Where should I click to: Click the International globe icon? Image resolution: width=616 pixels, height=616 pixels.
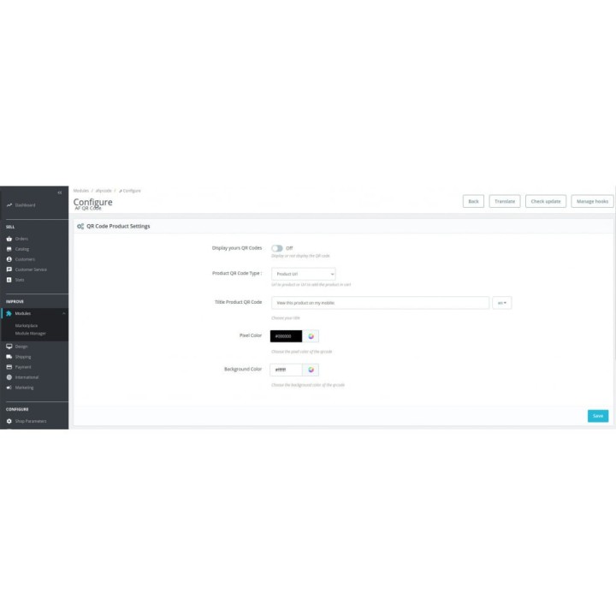[9, 377]
